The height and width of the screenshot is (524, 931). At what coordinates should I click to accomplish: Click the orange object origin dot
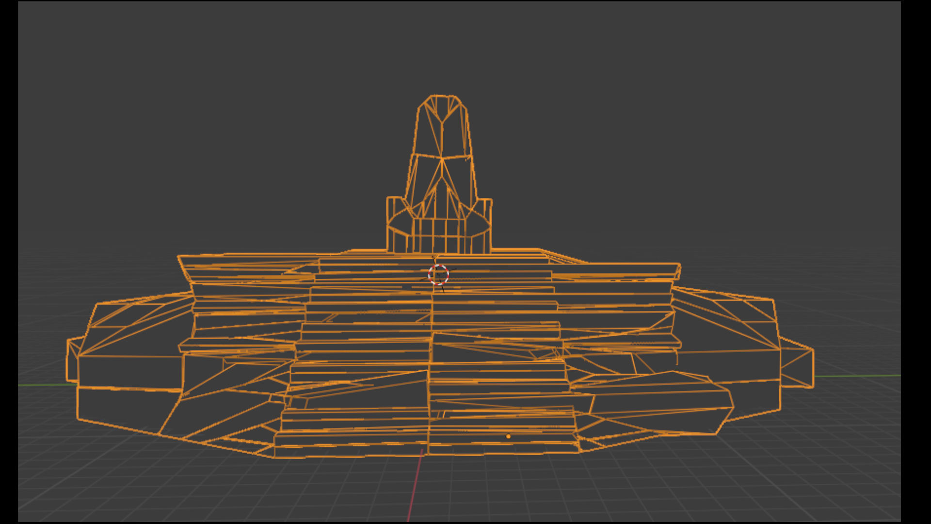[x=508, y=437]
